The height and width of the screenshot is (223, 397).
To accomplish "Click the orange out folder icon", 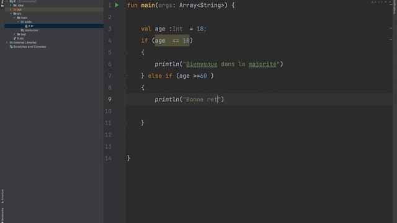I will point(15,10).
